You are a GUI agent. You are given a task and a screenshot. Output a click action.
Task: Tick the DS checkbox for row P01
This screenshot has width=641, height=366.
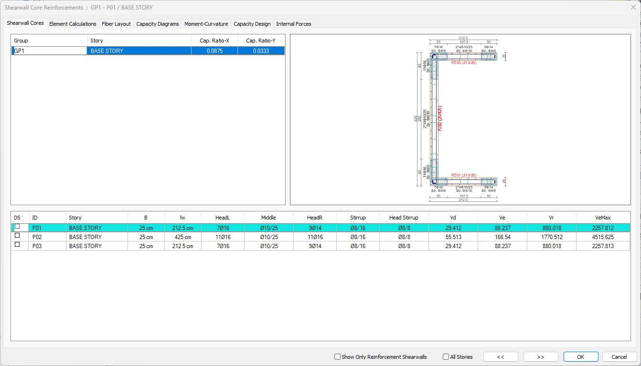click(17, 227)
